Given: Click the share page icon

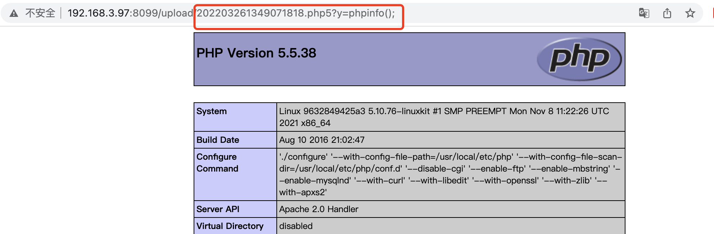Looking at the screenshot, I should point(667,13).
